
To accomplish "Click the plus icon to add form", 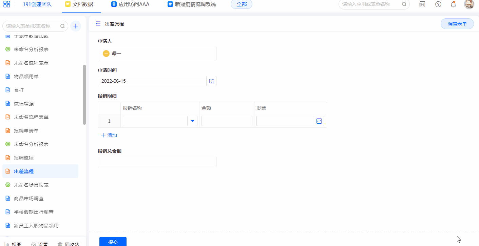I will (76, 26).
